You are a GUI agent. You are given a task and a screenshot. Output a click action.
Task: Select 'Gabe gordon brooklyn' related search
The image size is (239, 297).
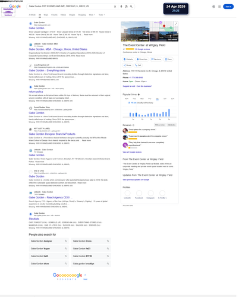91,264
